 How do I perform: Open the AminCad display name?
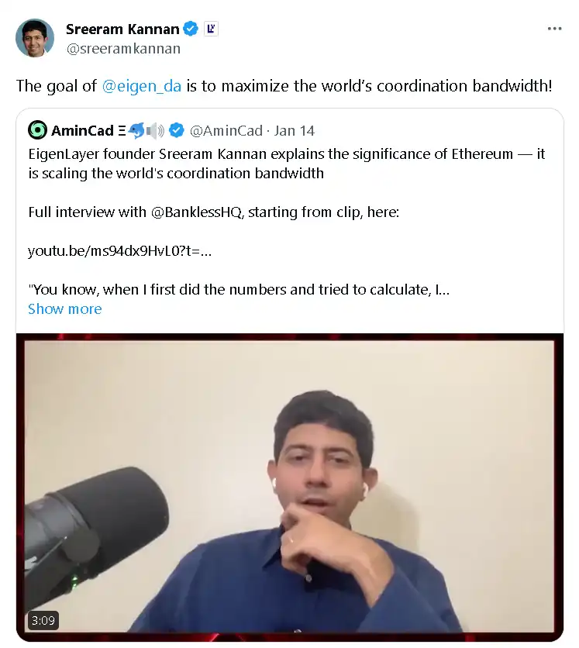(82, 130)
